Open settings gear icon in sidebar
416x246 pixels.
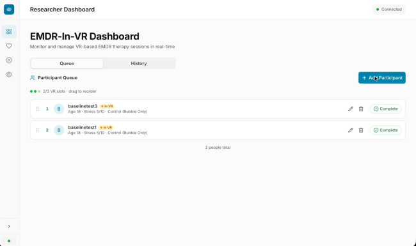[9, 75]
